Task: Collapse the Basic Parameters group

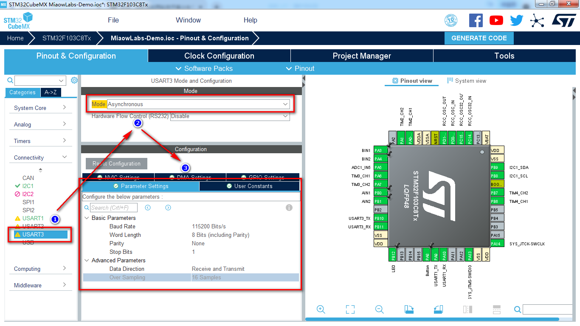Action: pos(87,218)
